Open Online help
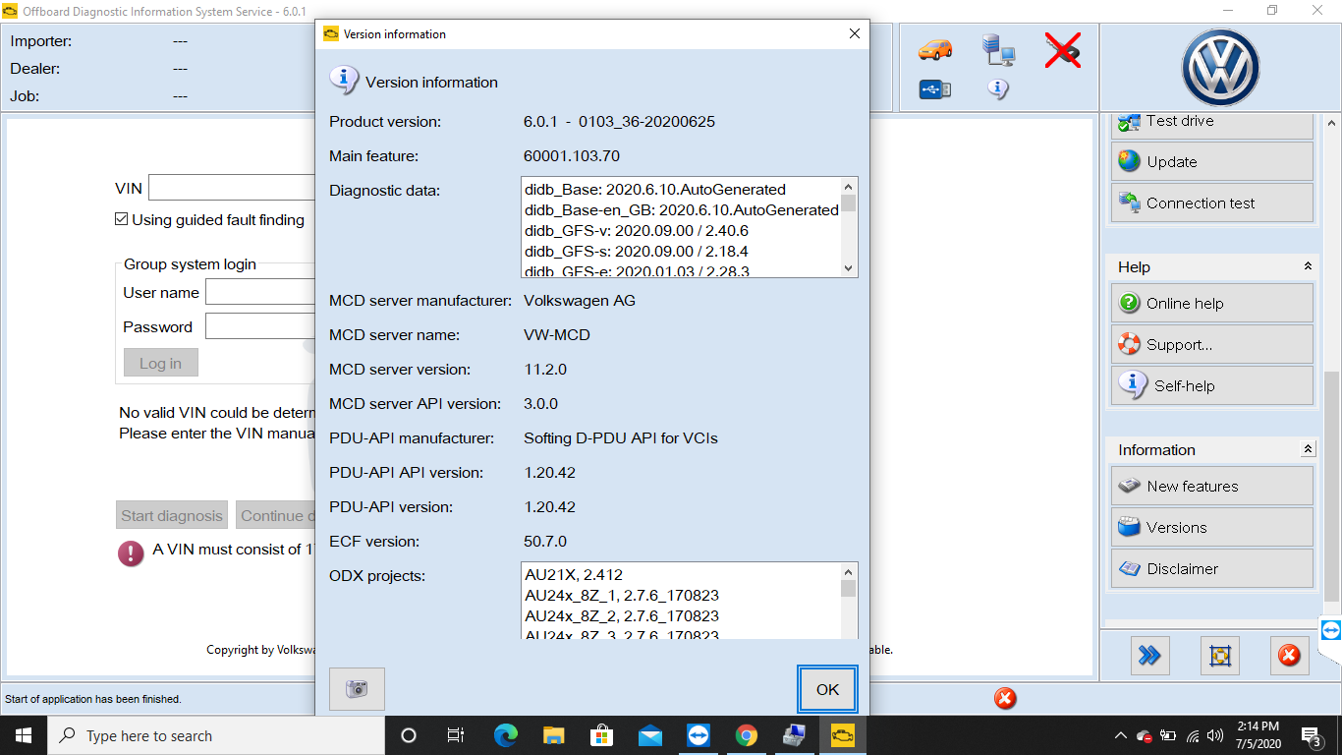 coord(1212,303)
